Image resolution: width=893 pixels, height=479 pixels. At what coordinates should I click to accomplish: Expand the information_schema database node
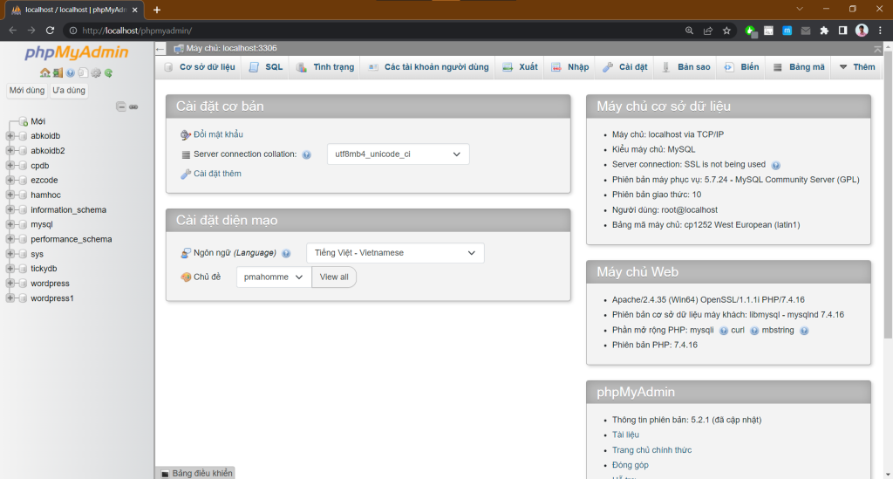[10, 209]
